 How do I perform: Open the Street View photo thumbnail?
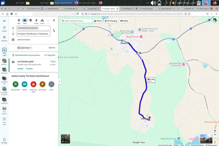[x=206, y=139]
